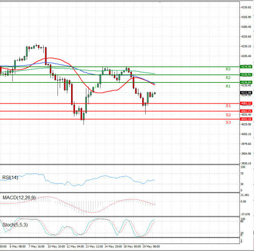Click the -37.678 MACD scale value
This screenshot has width=254, height=251.
245,214
